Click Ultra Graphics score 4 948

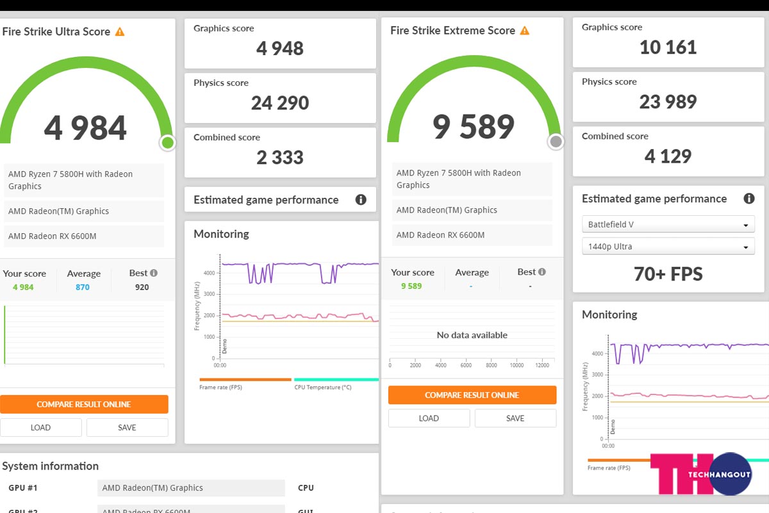point(280,49)
